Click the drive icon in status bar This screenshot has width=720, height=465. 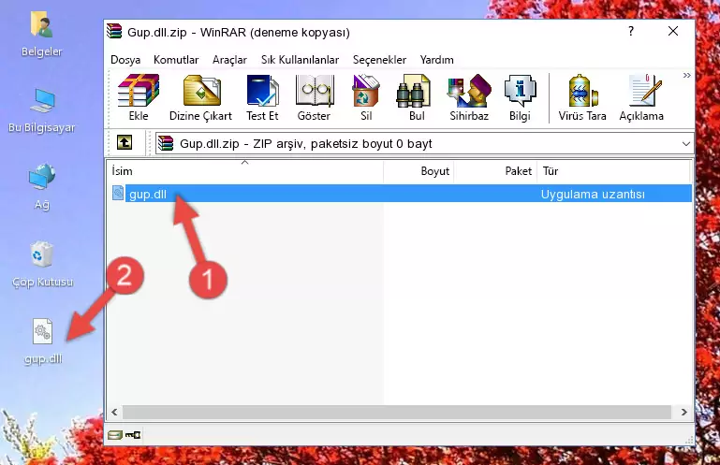click(x=115, y=435)
